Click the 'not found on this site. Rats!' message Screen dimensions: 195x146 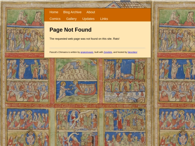click(103, 39)
